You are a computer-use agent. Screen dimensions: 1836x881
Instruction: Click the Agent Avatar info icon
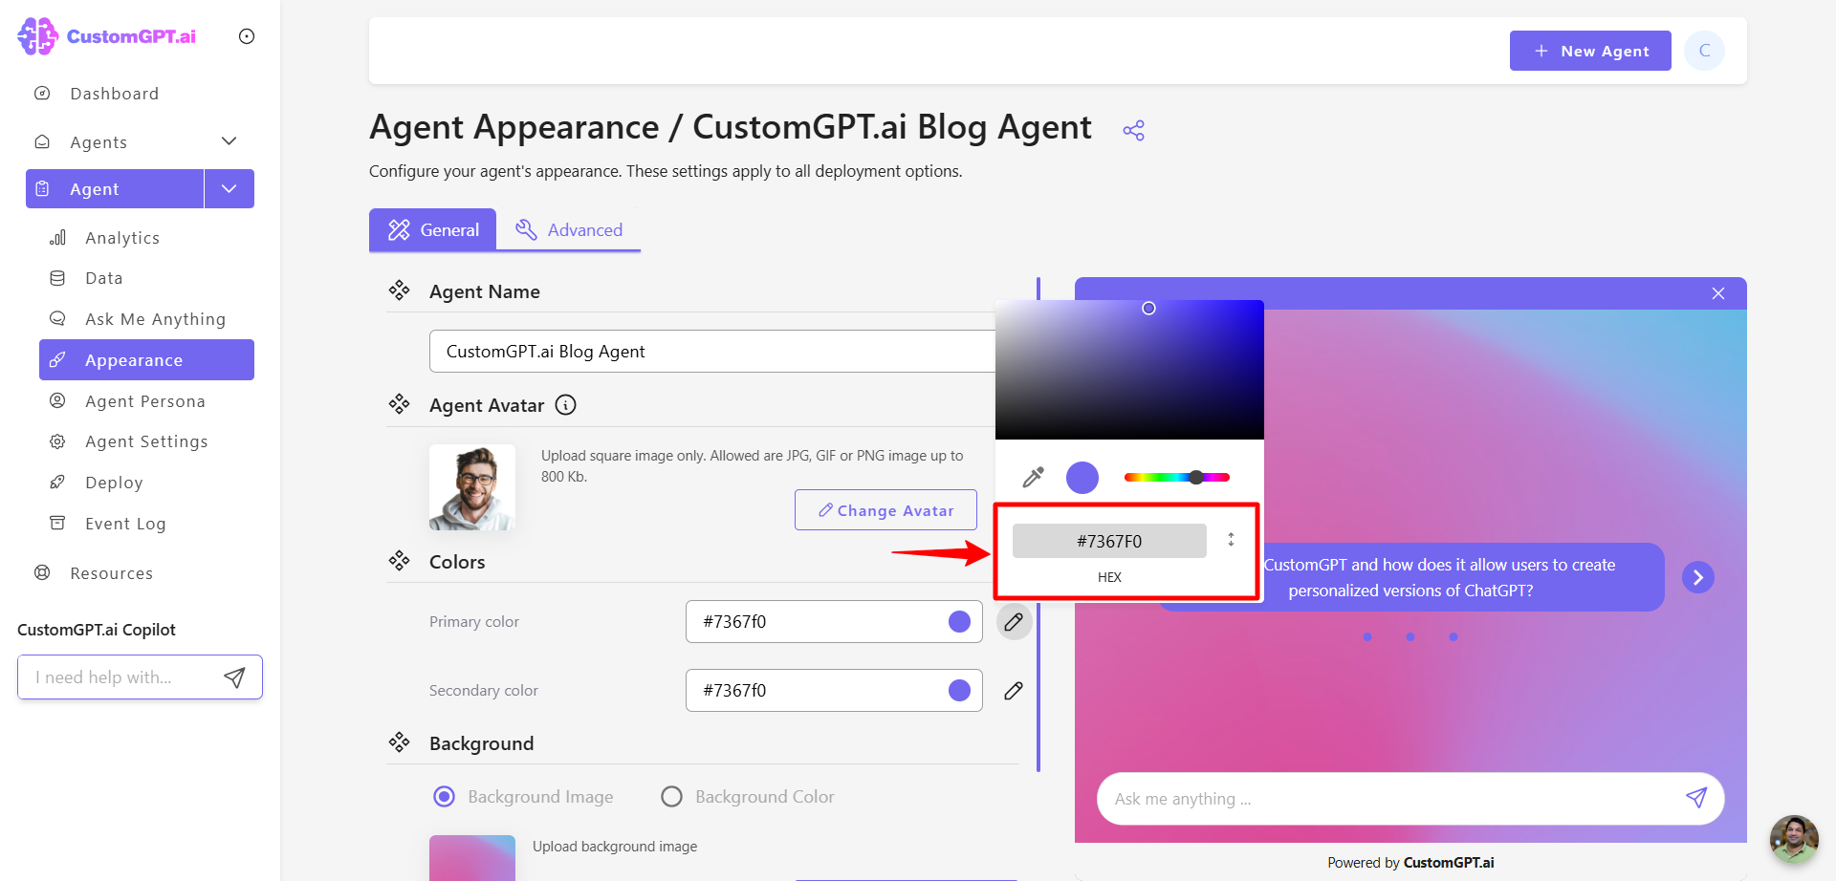click(x=566, y=405)
